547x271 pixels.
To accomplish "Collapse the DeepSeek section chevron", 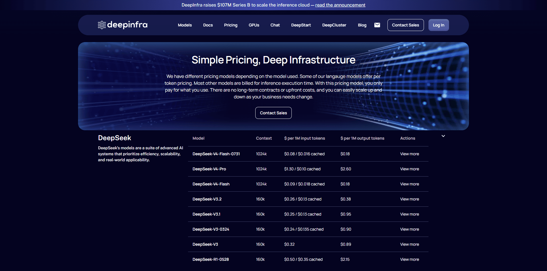I will point(443,136).
